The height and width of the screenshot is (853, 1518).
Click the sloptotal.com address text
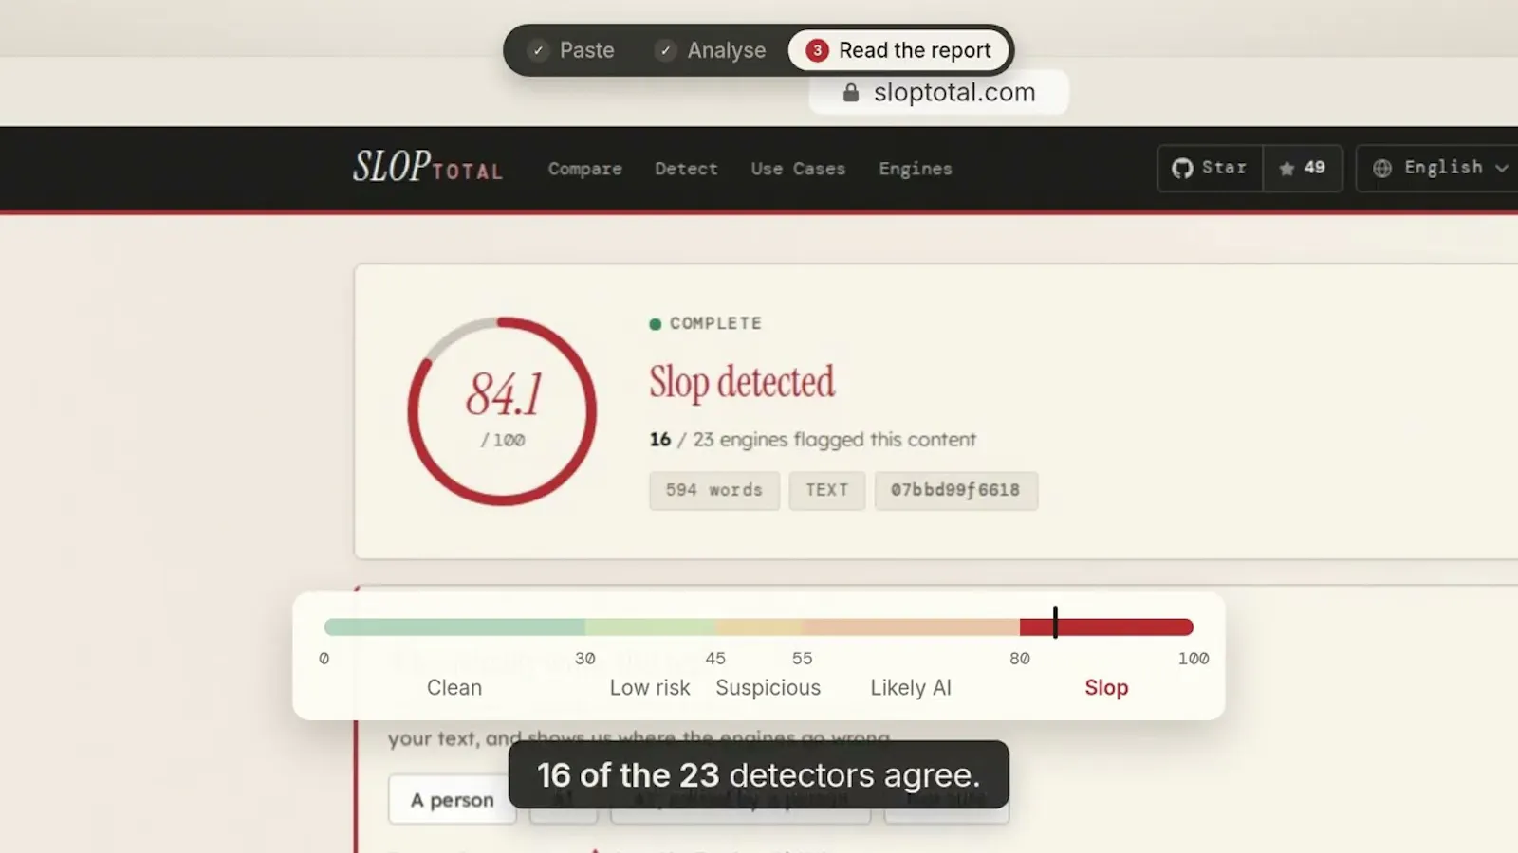point(954,92)
